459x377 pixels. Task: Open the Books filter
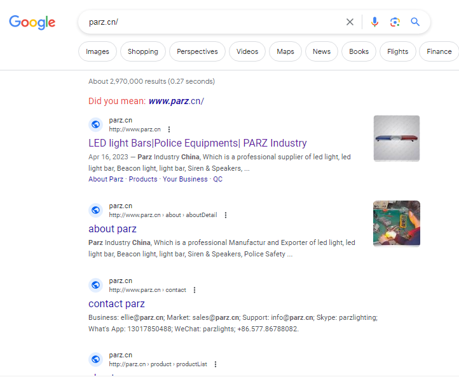(359, 51)
